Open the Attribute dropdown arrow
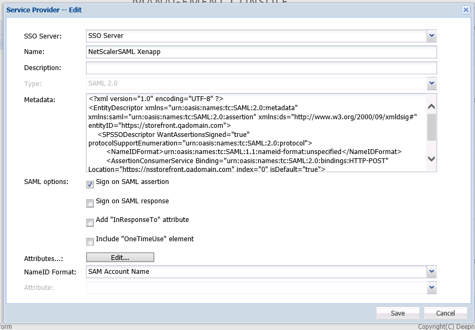The height and width of the screenshot is (330, 475). (x=432, y=288)
